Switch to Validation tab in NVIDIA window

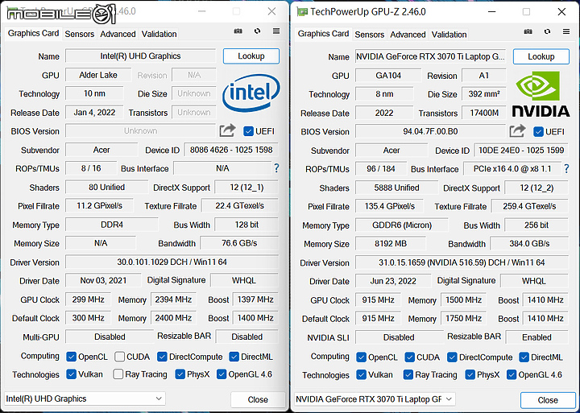point(449,35)
